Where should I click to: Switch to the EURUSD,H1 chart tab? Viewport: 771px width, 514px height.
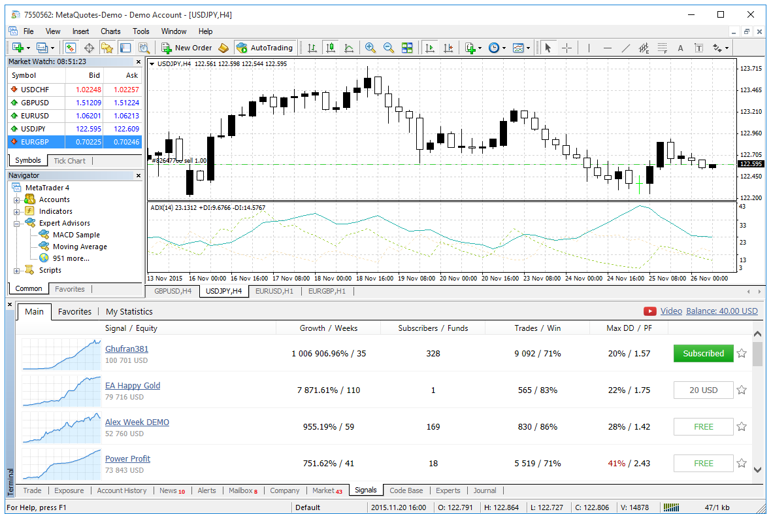[x=274, y=291]
